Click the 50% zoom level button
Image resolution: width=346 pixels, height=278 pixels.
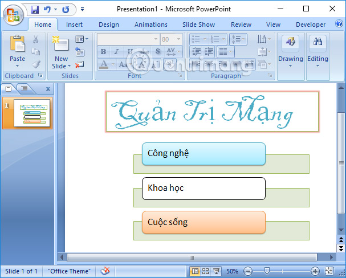tap(233, 271)
